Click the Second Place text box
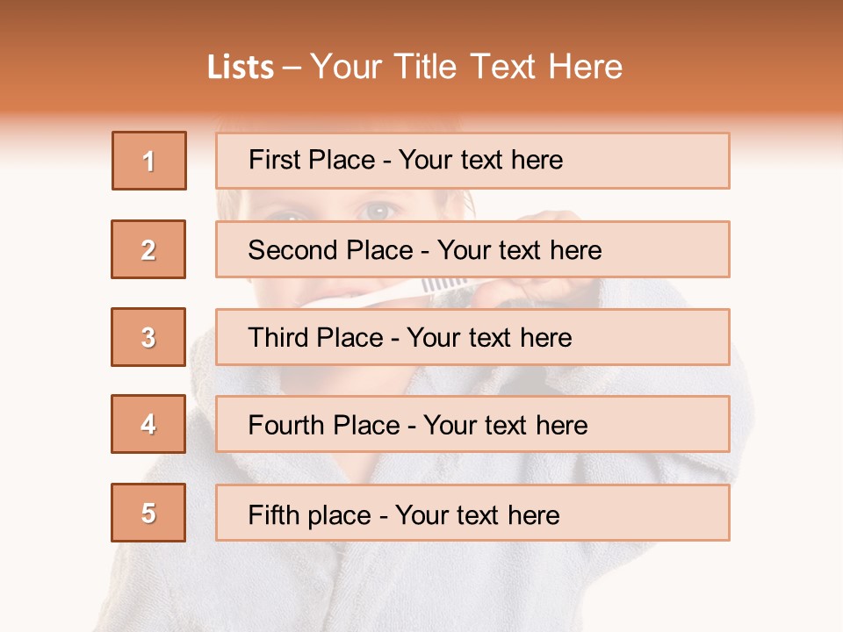843x632 pixels. 472,249
